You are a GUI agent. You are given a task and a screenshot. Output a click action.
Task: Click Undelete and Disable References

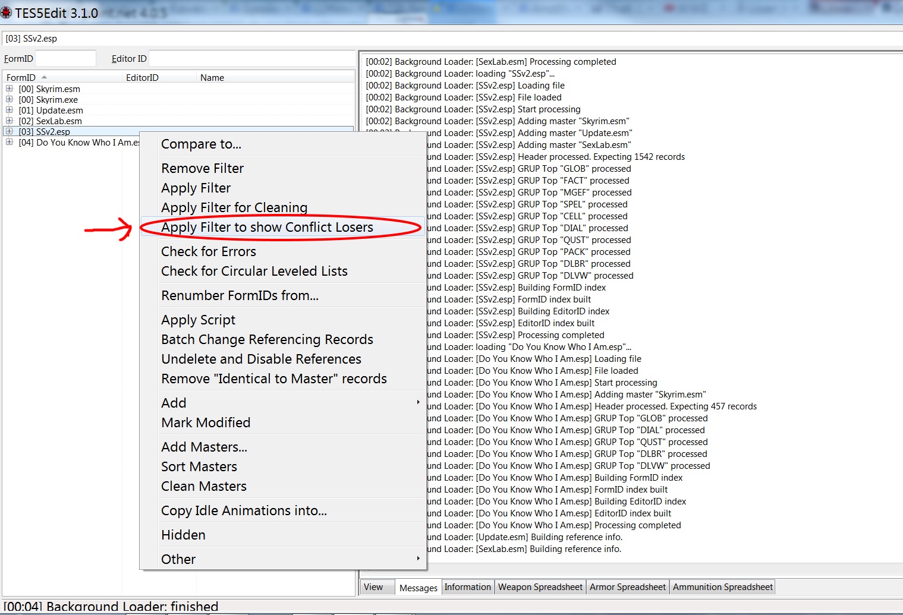click(x=261, y=359)
